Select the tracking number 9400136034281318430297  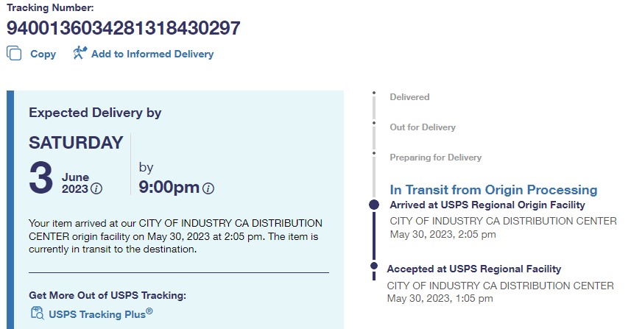point(124,28)
